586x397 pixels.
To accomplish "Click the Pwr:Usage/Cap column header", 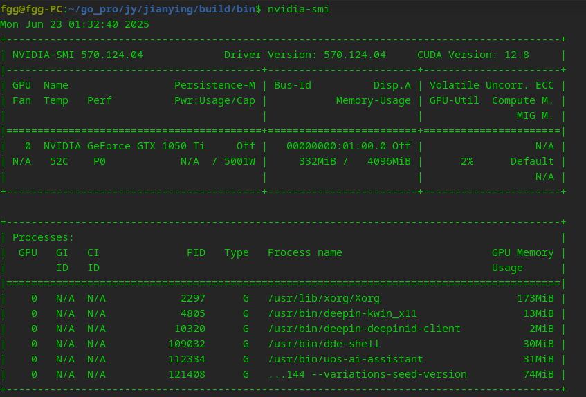I will pyautogui.click(x=215, y=101).
